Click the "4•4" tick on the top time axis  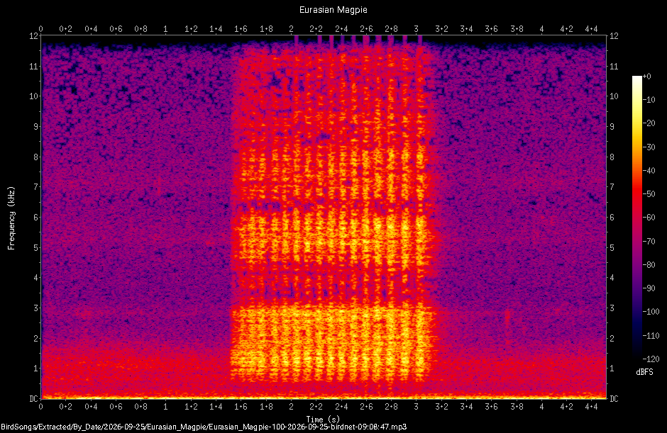point(592,29)
